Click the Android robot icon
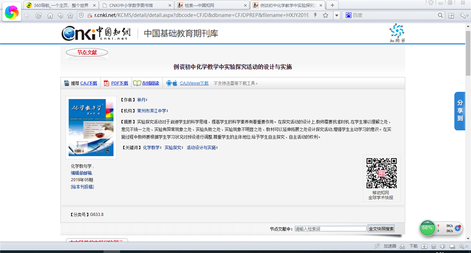471x253 pixels. click(x=169, y=83)
